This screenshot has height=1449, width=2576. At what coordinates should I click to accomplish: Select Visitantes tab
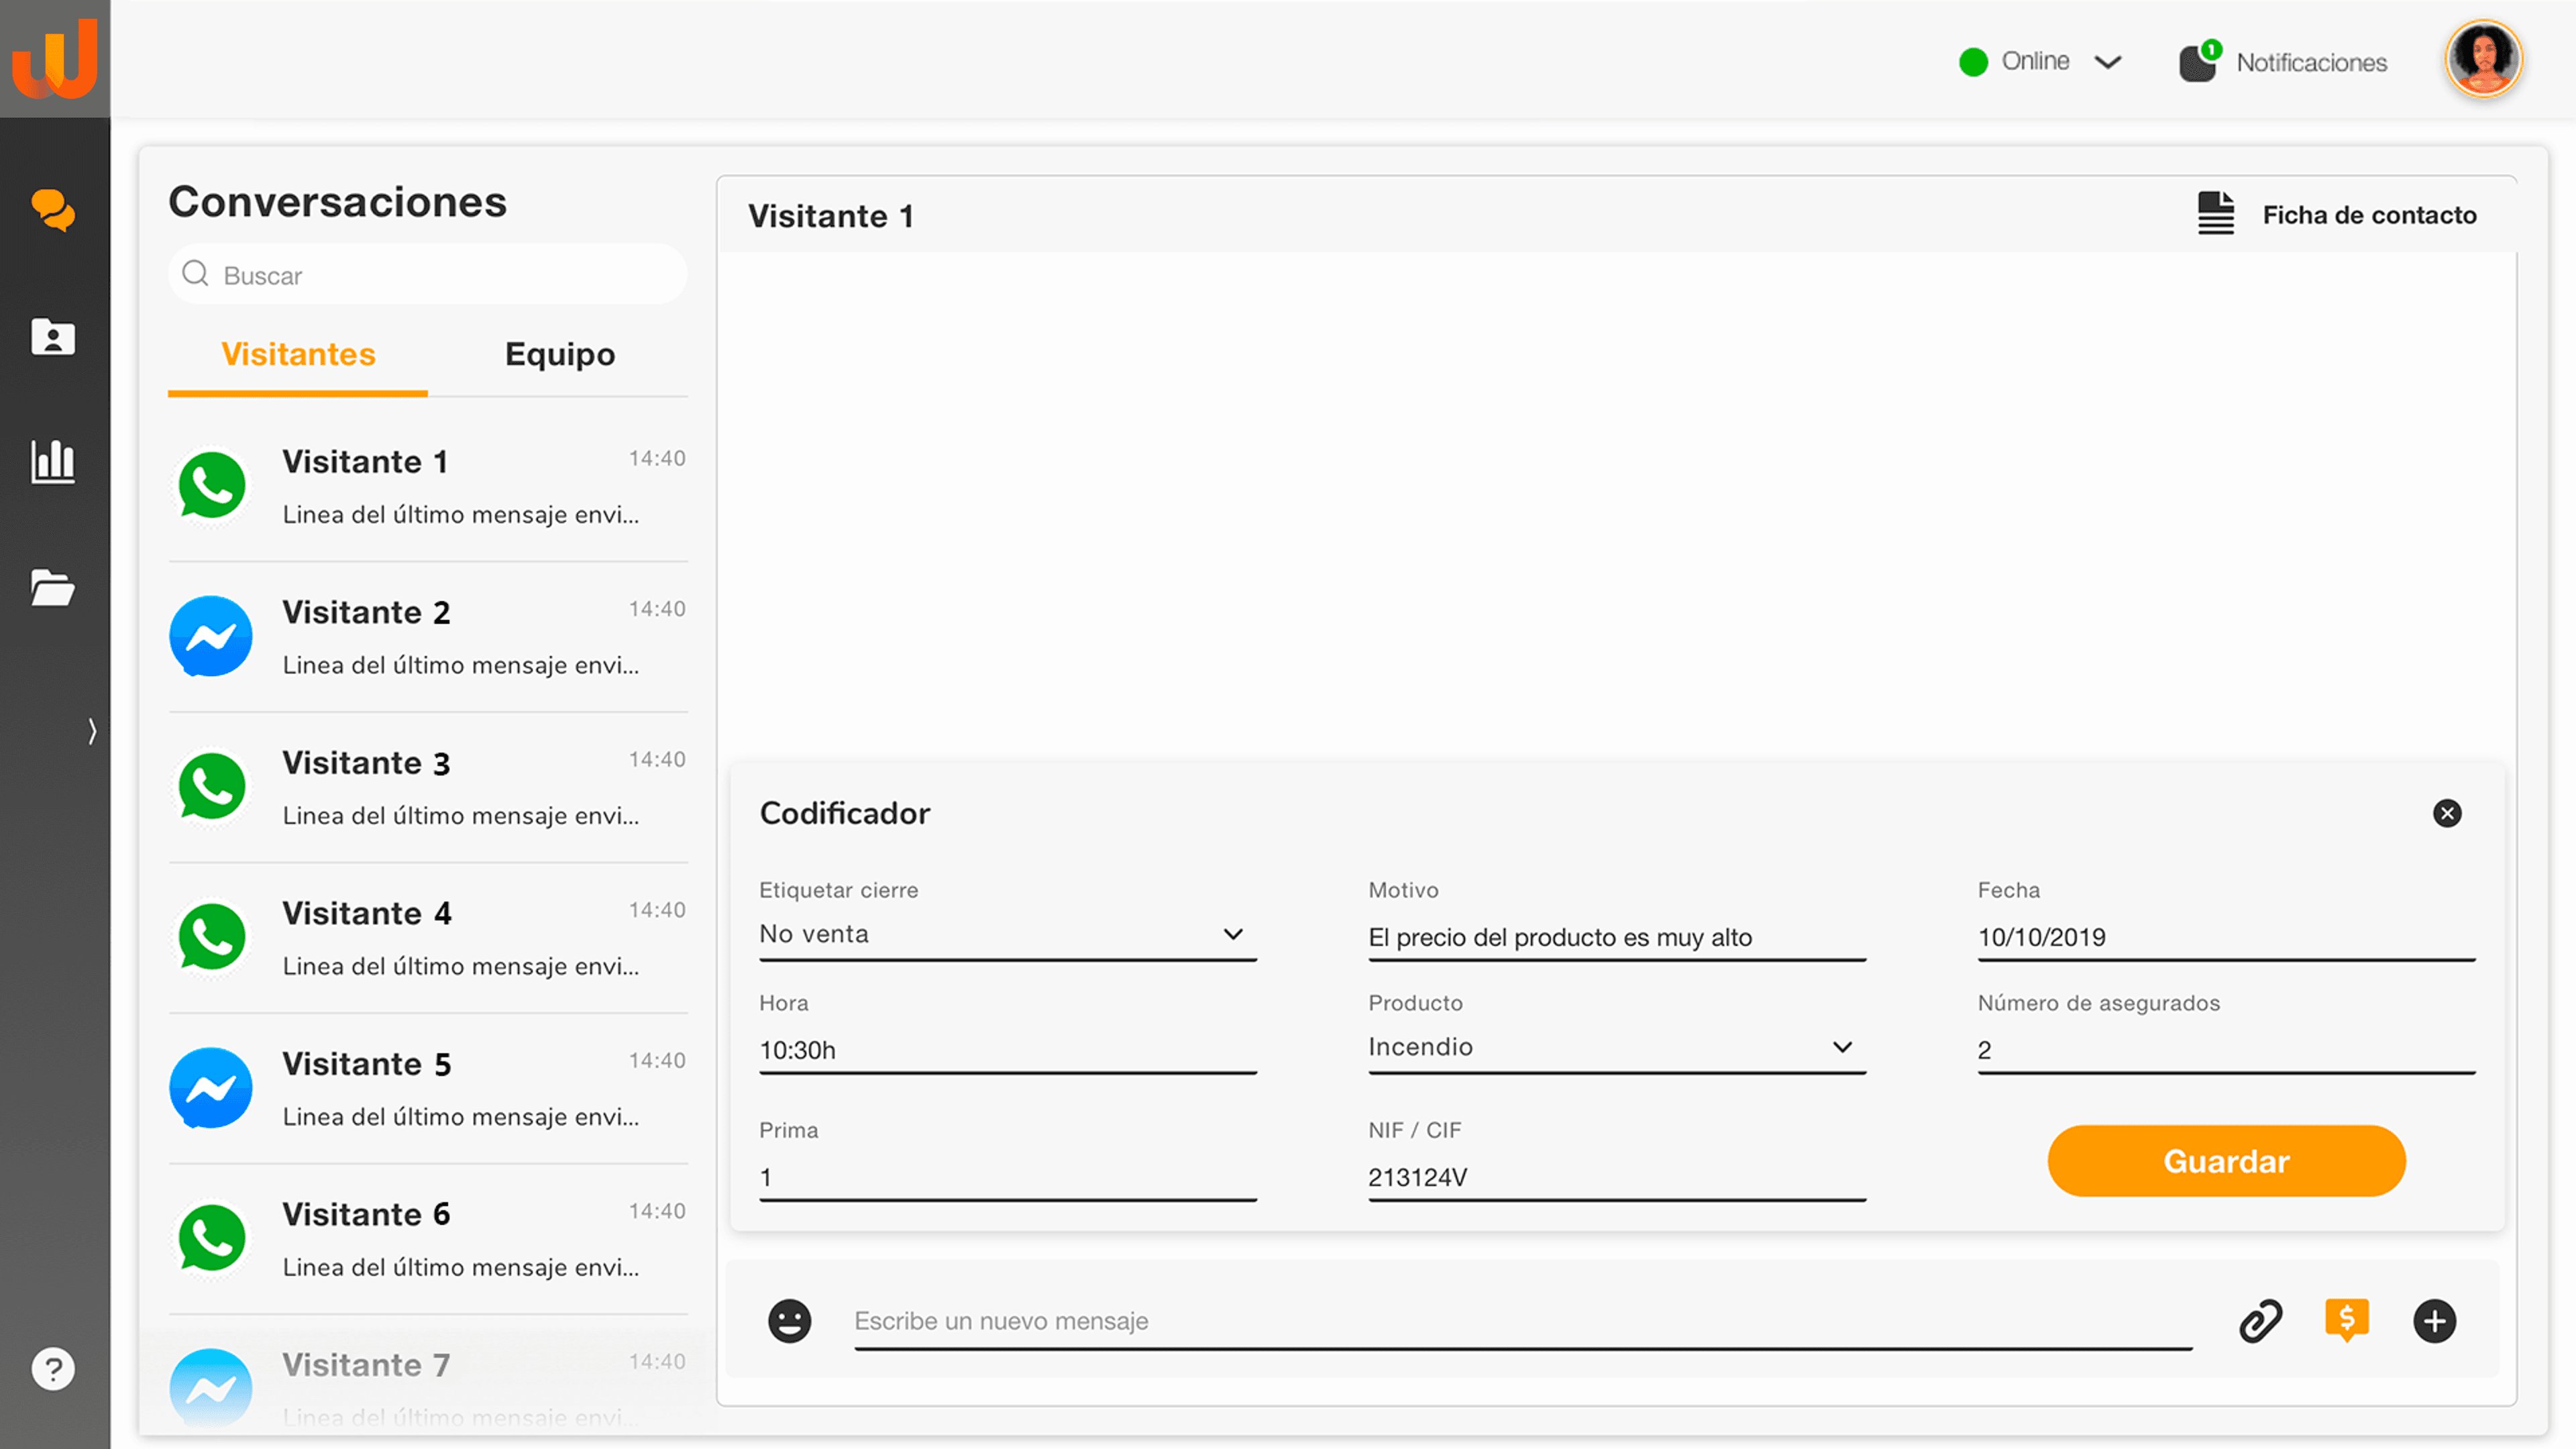pos(298,354)
